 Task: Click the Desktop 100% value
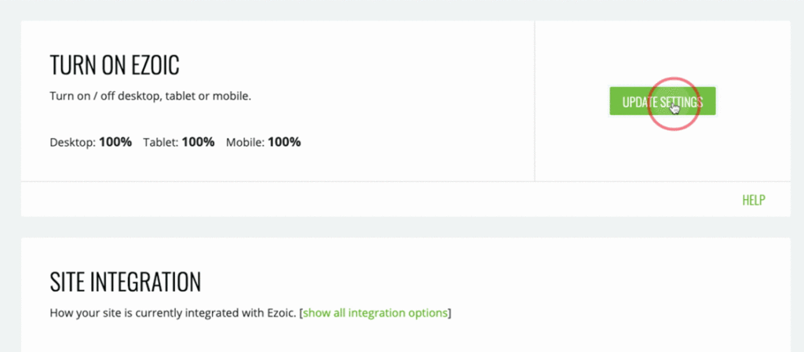(x=115, y=143)
